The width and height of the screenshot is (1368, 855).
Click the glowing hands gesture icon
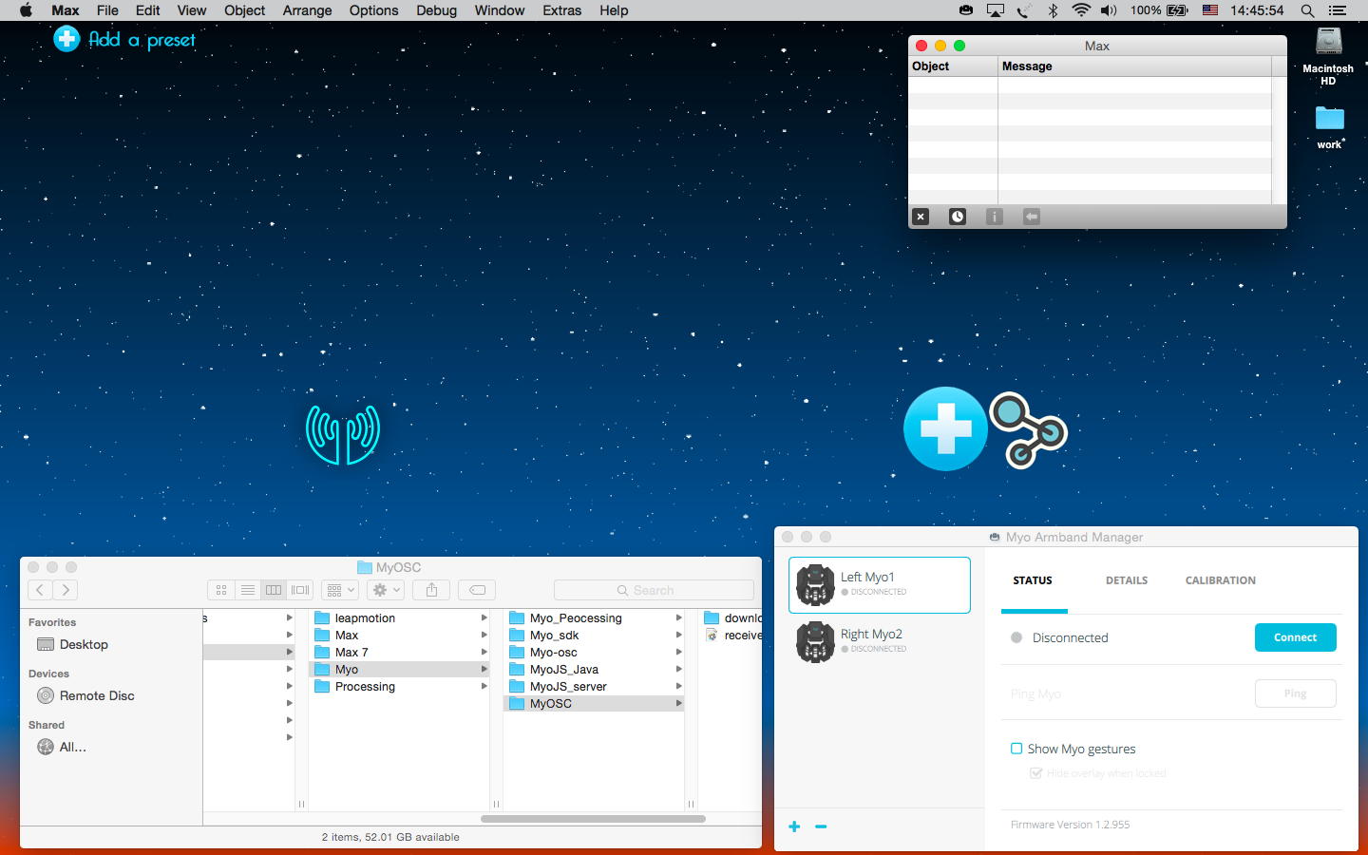pyautogui.click(x=343, y=434)
